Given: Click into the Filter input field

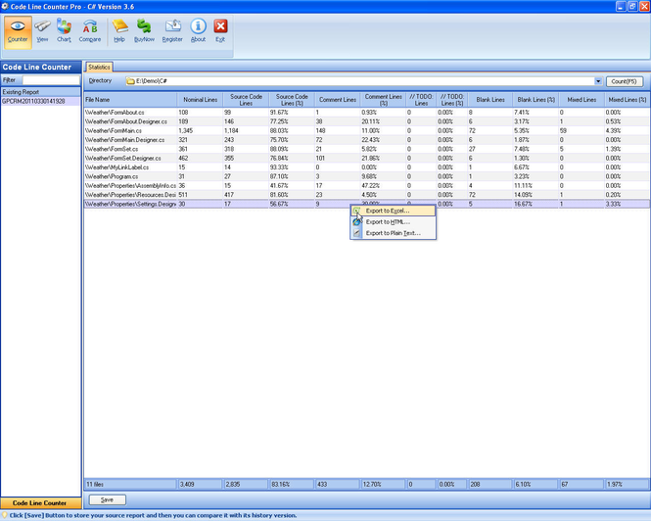Looking at the screenshot, I should [x=51, y=79].
